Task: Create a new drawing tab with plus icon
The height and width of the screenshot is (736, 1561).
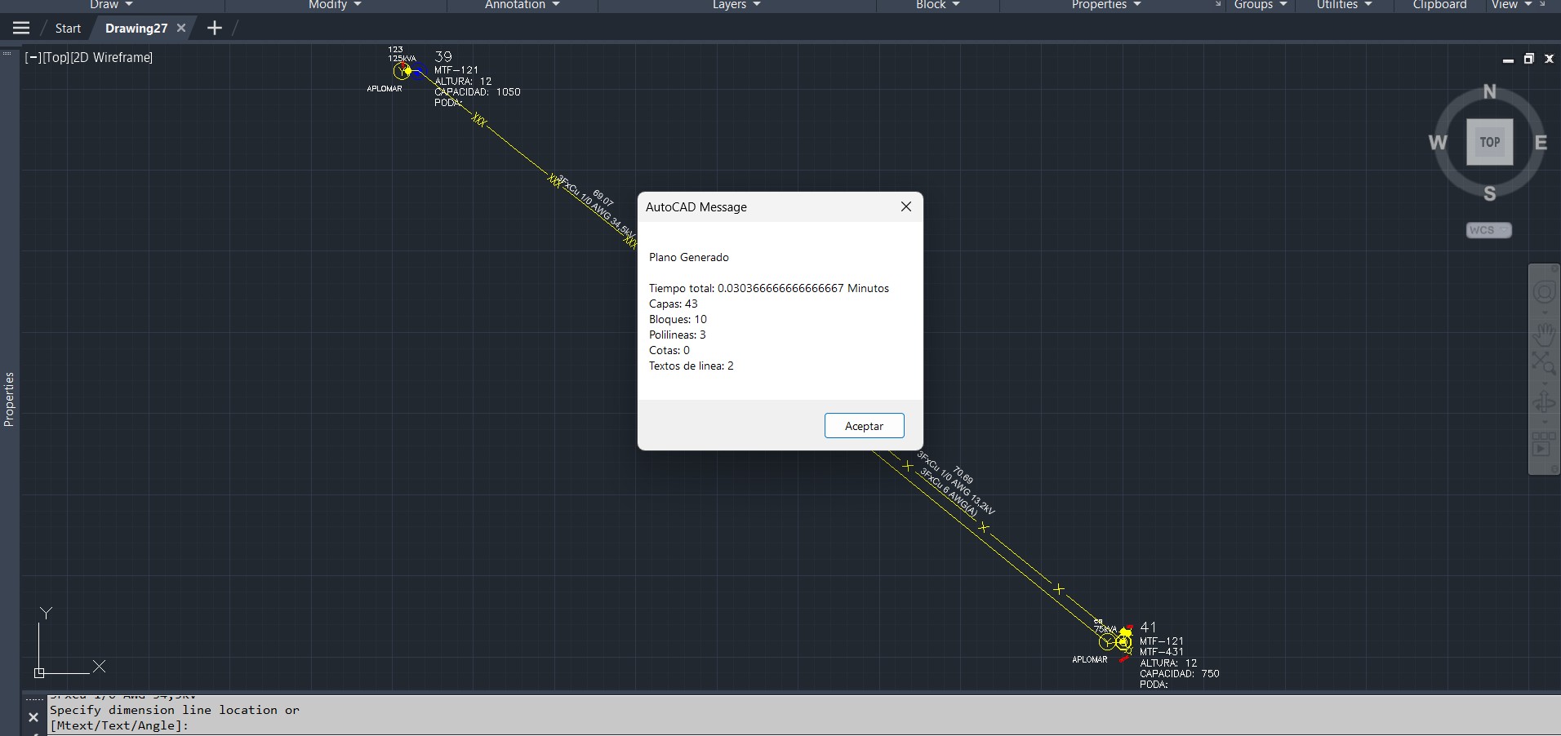Action: (x=215, y=28)
